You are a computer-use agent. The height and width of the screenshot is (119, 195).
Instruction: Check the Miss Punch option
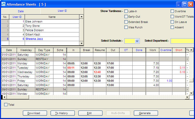126,27
